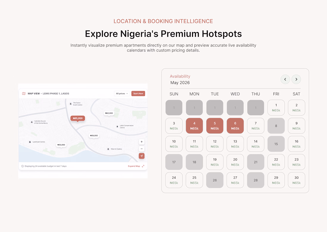This screenshot has width=327, height=232.
Task: Click the Catholic Church of the Divine Mercy marker
Action: click(x=32, y=122)
